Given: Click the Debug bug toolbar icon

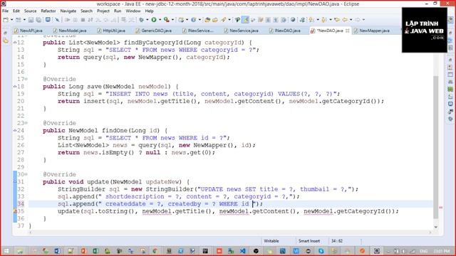Looking at the screenshot, I should point(141,20).
